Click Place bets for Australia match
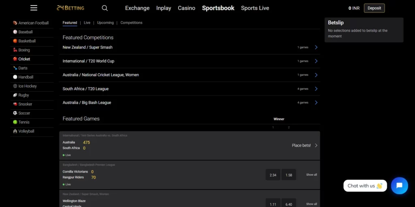This screenshot has width=415, height=207. coord(304,145)
